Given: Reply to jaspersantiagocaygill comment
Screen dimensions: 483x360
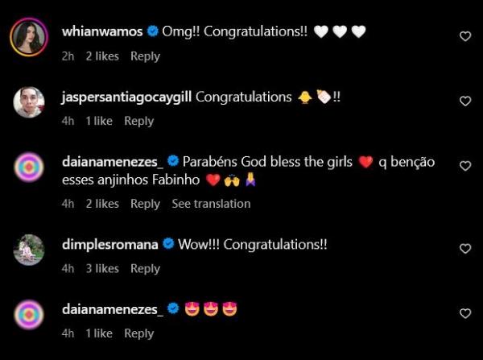Looking at the screenshot, I should [x=139, y=121].
